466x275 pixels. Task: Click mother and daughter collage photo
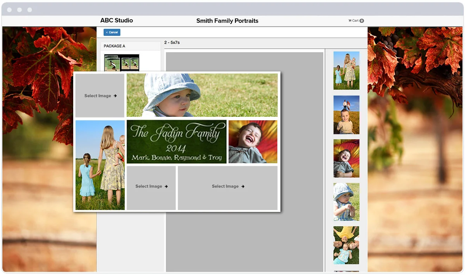click(x=100, y=165)
